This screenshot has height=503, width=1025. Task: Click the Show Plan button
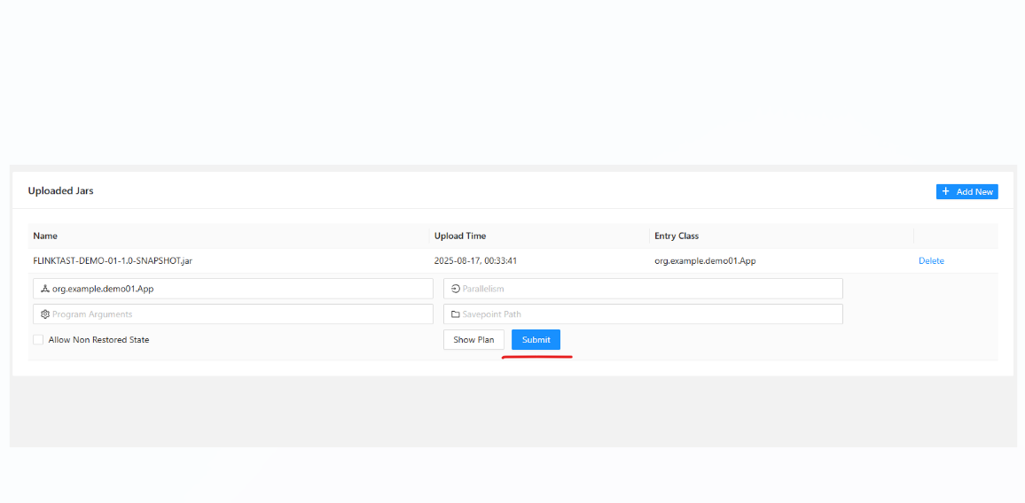point(474,340)
